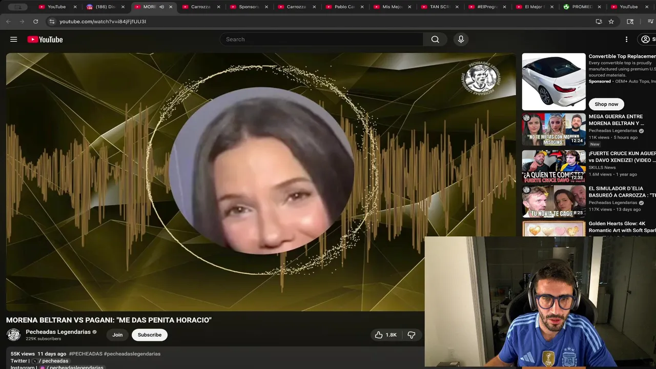Click FUERTE CRUCE KUN AGUERO video title
The image size is (656, 369).
tap(622, 157)
